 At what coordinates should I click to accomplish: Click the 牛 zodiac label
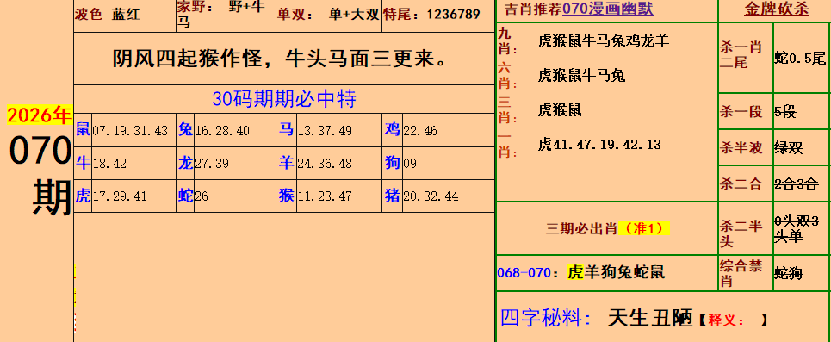(83, 162)
